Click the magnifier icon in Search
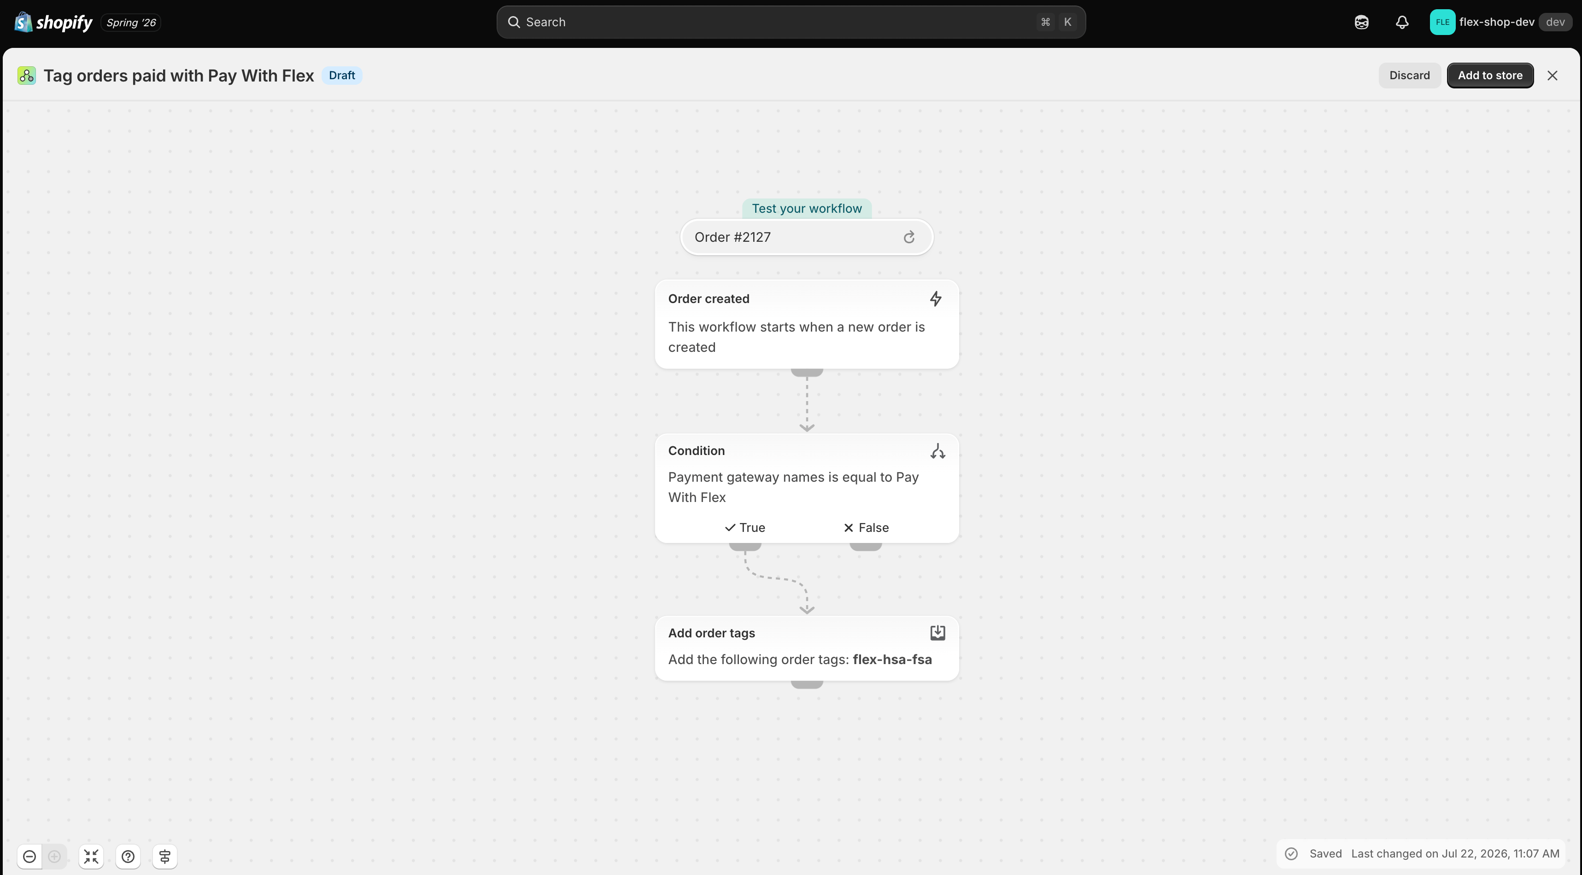1582x875 pixels. click(513, 22)
